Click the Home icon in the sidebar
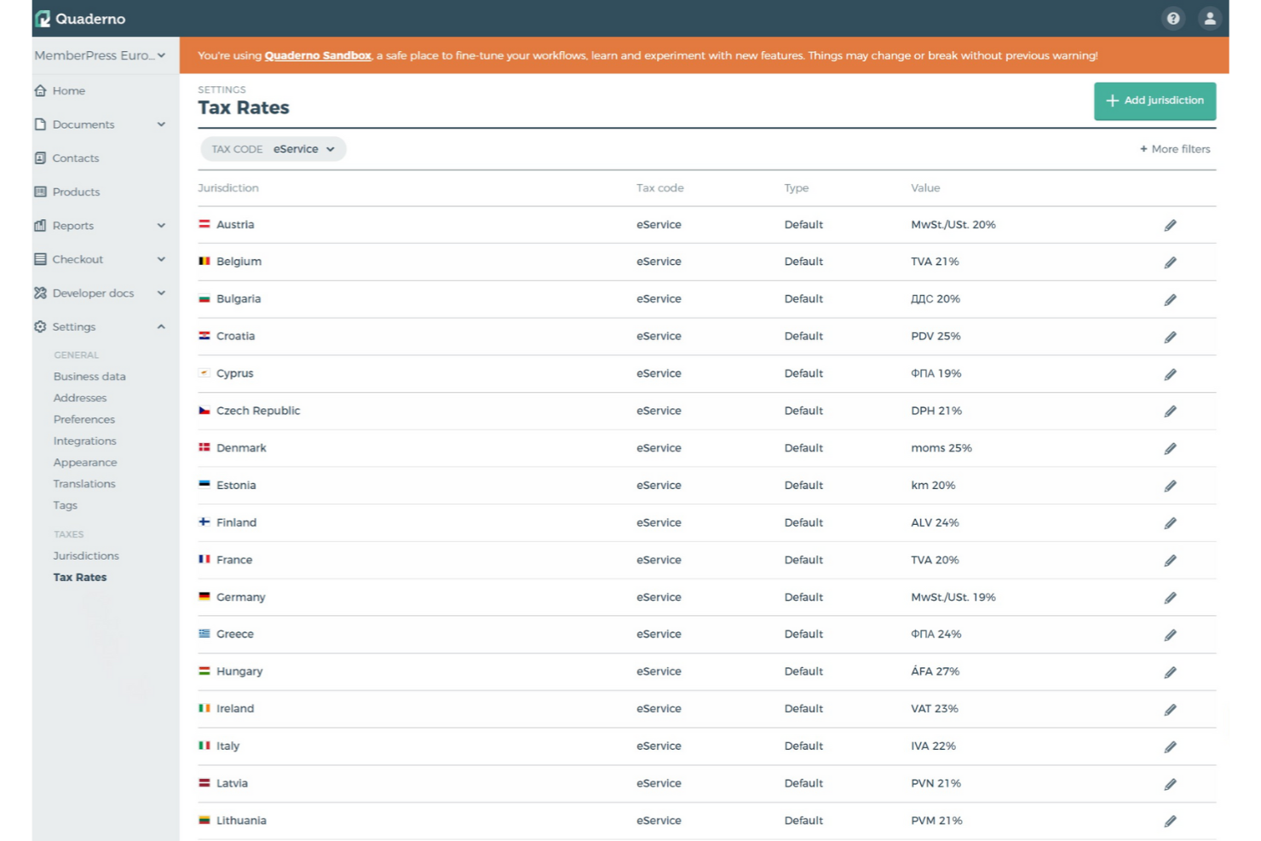Image resolution: width=1261 pixels, height=841 pixels. pos(40,90)
